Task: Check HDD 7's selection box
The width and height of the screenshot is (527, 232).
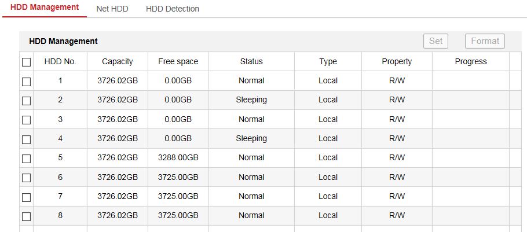Action: (26, 197)
